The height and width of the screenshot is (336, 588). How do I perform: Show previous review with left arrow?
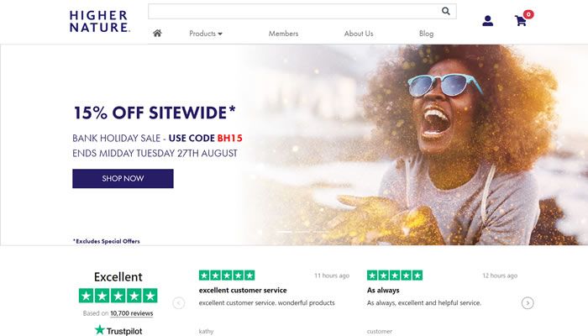click(x=179, y=303)
